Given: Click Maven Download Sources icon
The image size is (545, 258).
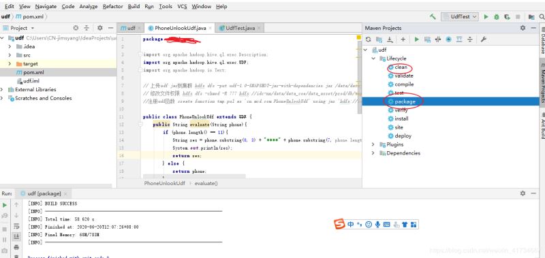Looking at the screenshot, I should coord(390,39).
